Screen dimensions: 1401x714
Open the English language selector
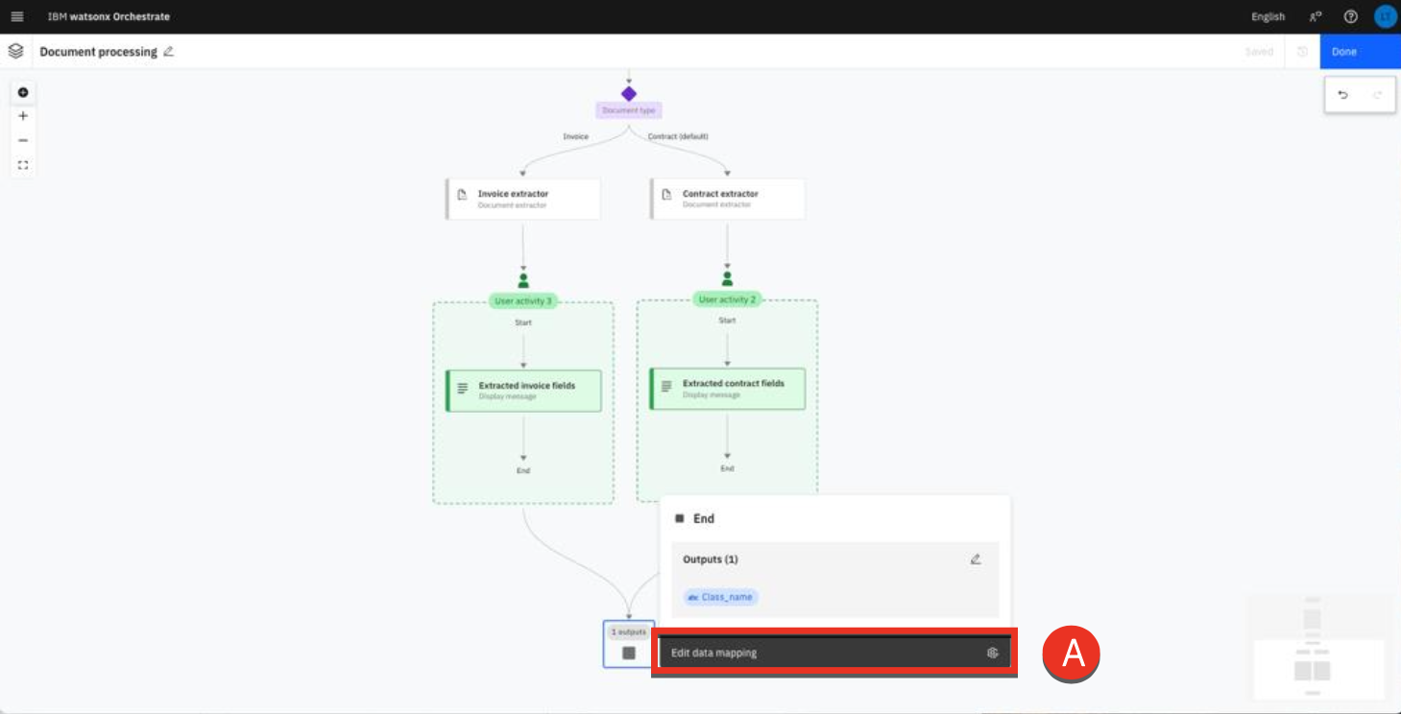pos(1268,16)
